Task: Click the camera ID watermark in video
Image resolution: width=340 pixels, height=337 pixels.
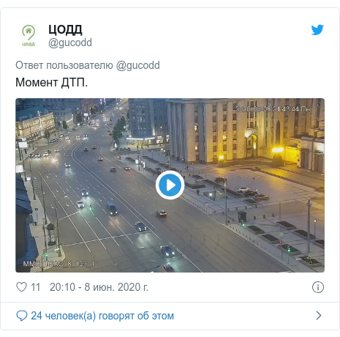Action: (x=58, y=264)
